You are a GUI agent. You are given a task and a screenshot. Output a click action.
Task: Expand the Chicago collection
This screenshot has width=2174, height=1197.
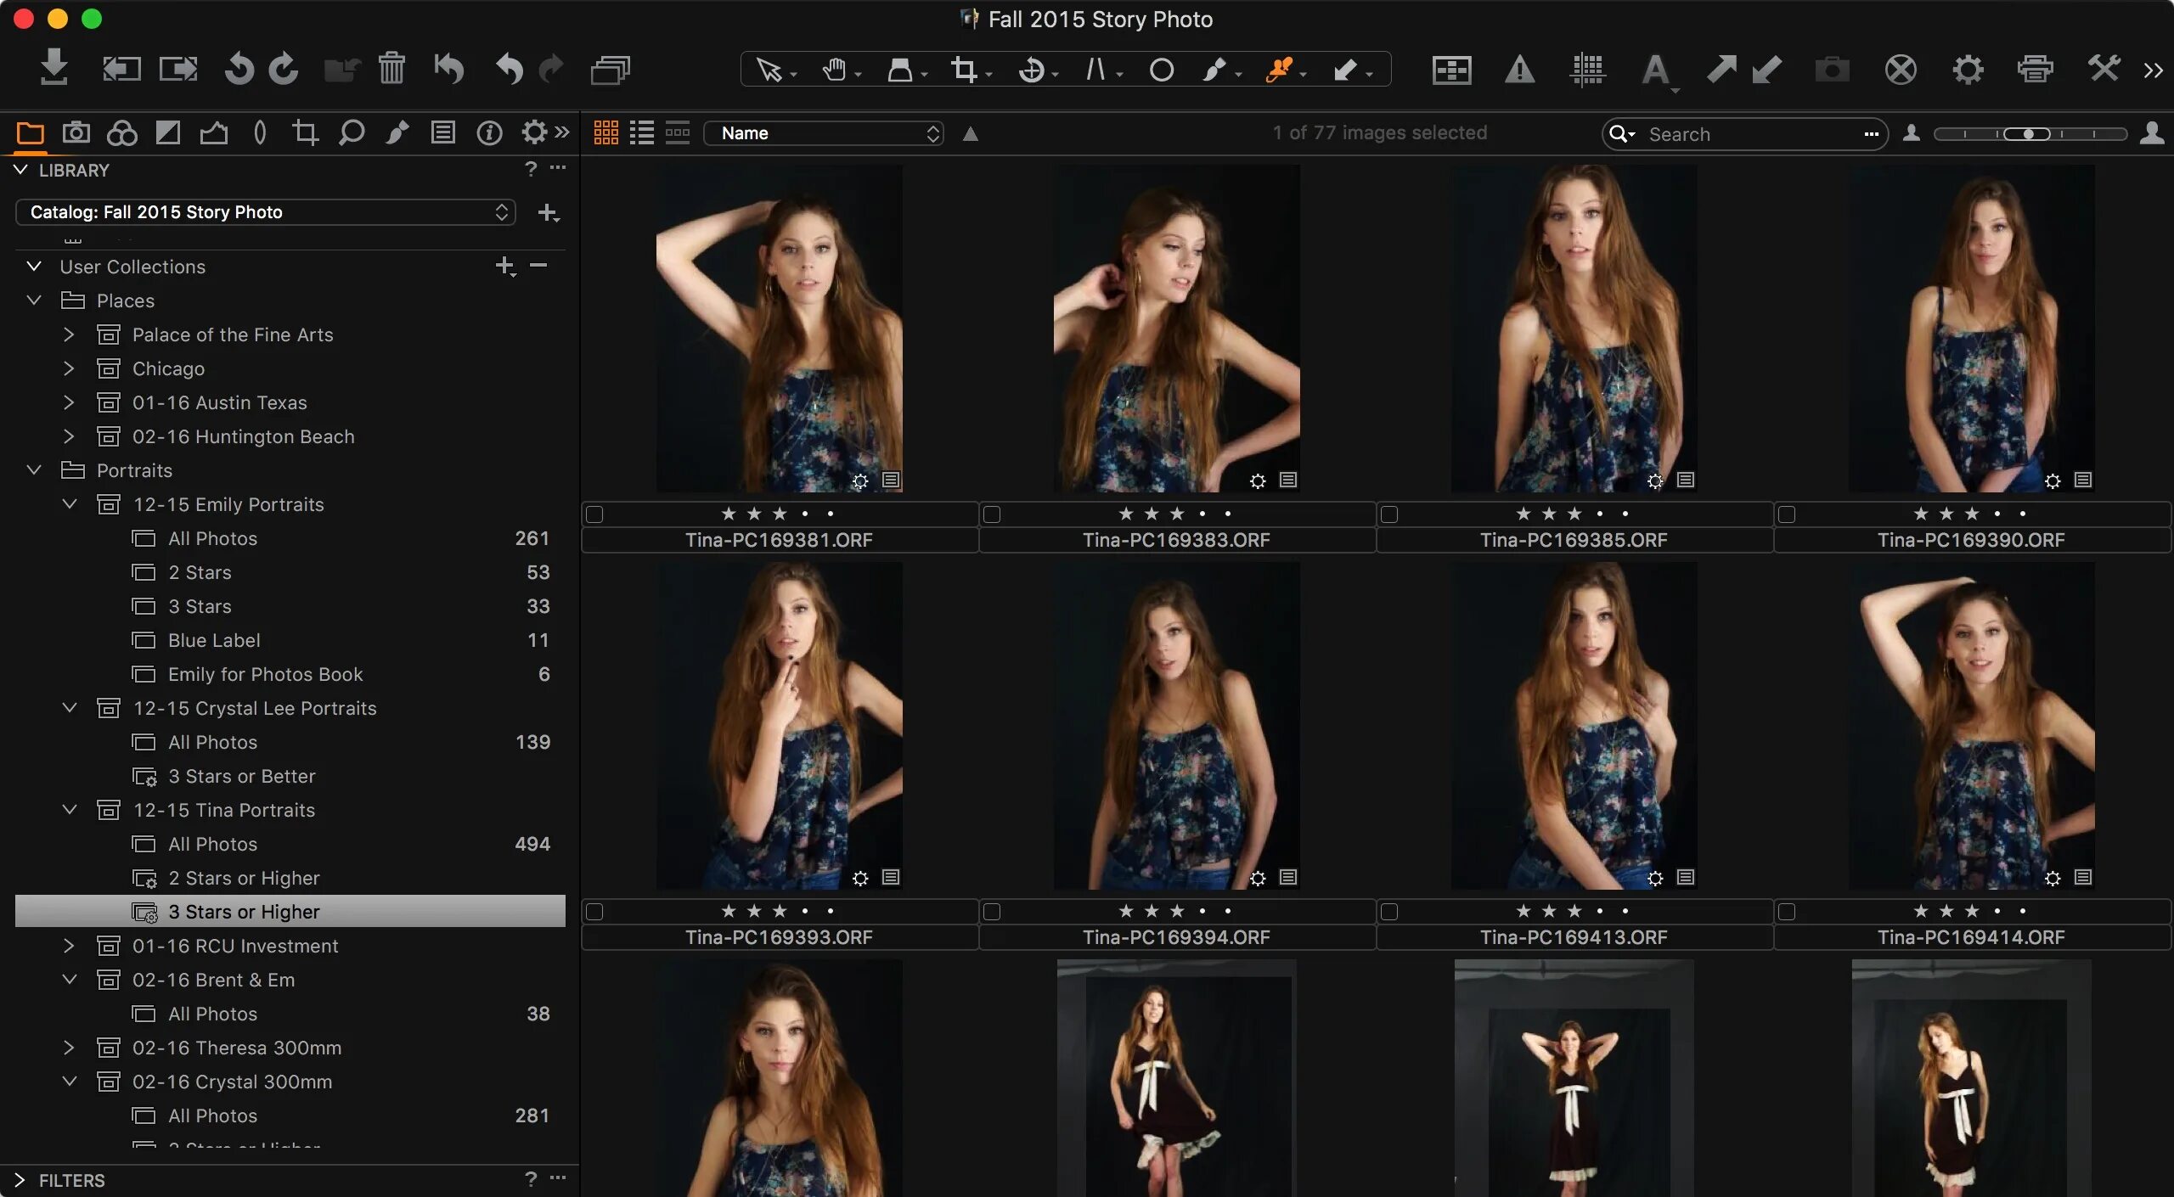click(x=69, y=368)
